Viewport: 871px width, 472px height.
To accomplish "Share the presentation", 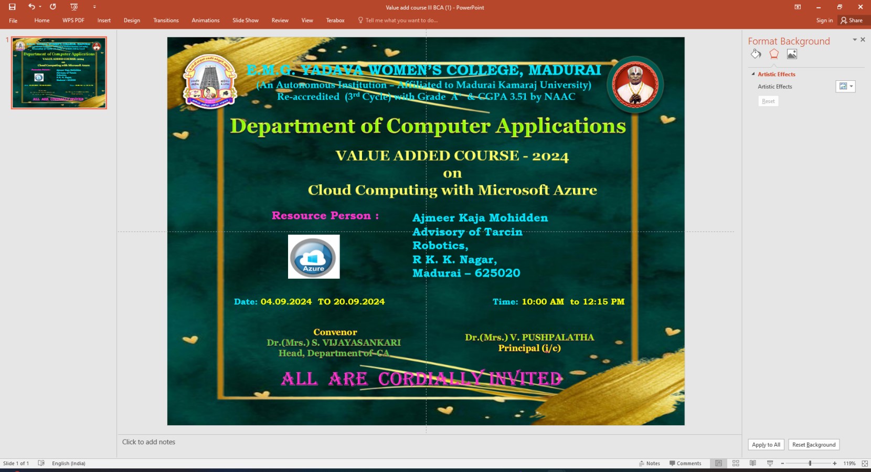I will click(x=852, y=20).
